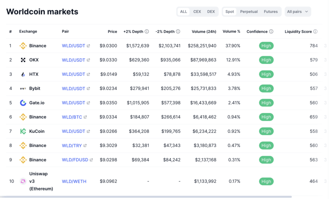Click the Liquidity Score info icon
Viewport: 331px width, 199px height.
315,31
